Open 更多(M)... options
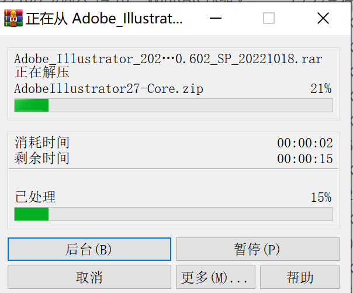Image resolution: width=353 pixels, height=293 pixels. [216, 277]
